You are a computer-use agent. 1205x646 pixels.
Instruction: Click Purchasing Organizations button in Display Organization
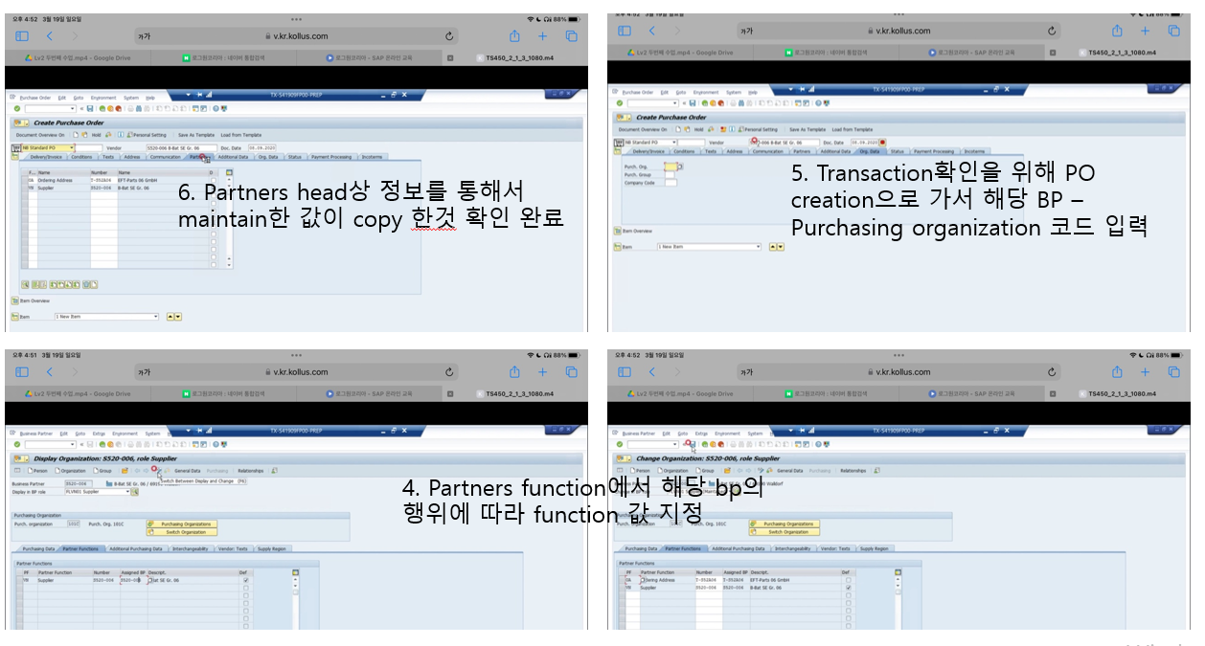point(182,523)
